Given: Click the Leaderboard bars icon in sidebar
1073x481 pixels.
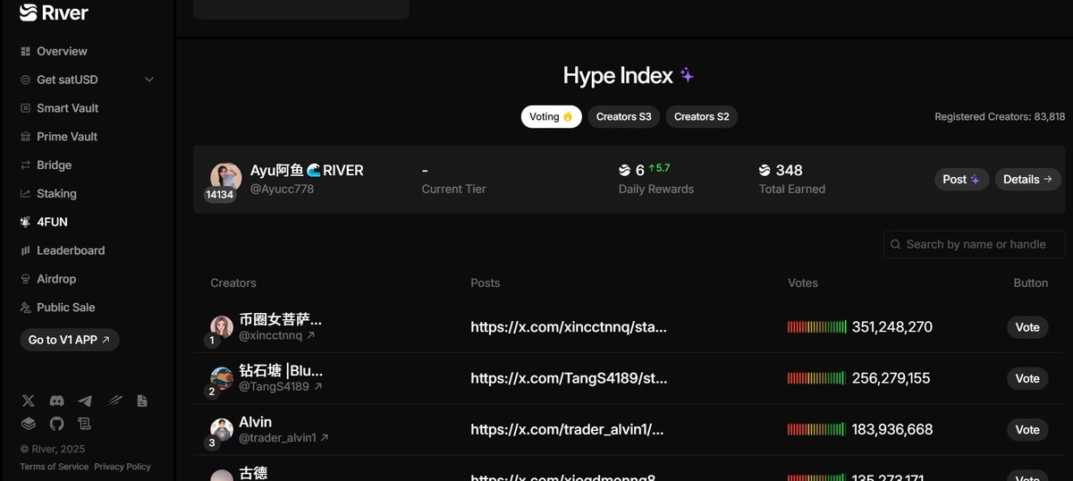Looking at the screenshot, I should 26,251.
